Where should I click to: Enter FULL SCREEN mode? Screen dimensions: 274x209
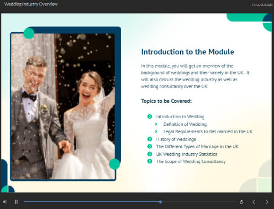[x=262, y=5]
